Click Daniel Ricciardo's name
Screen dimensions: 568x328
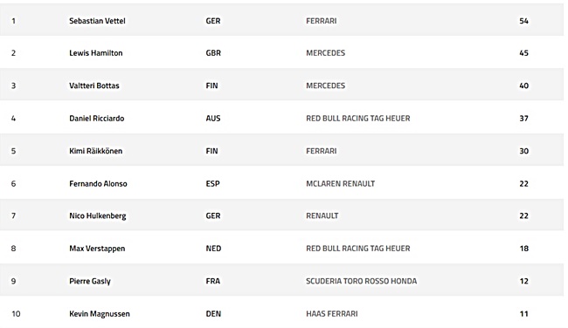click(x=96, y=119)
